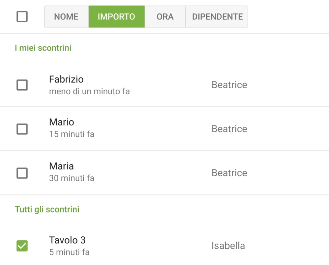Screen dimensions: 329x265
Task: Check the Fabrizio receipt checkbox
Action: [21, 85]
